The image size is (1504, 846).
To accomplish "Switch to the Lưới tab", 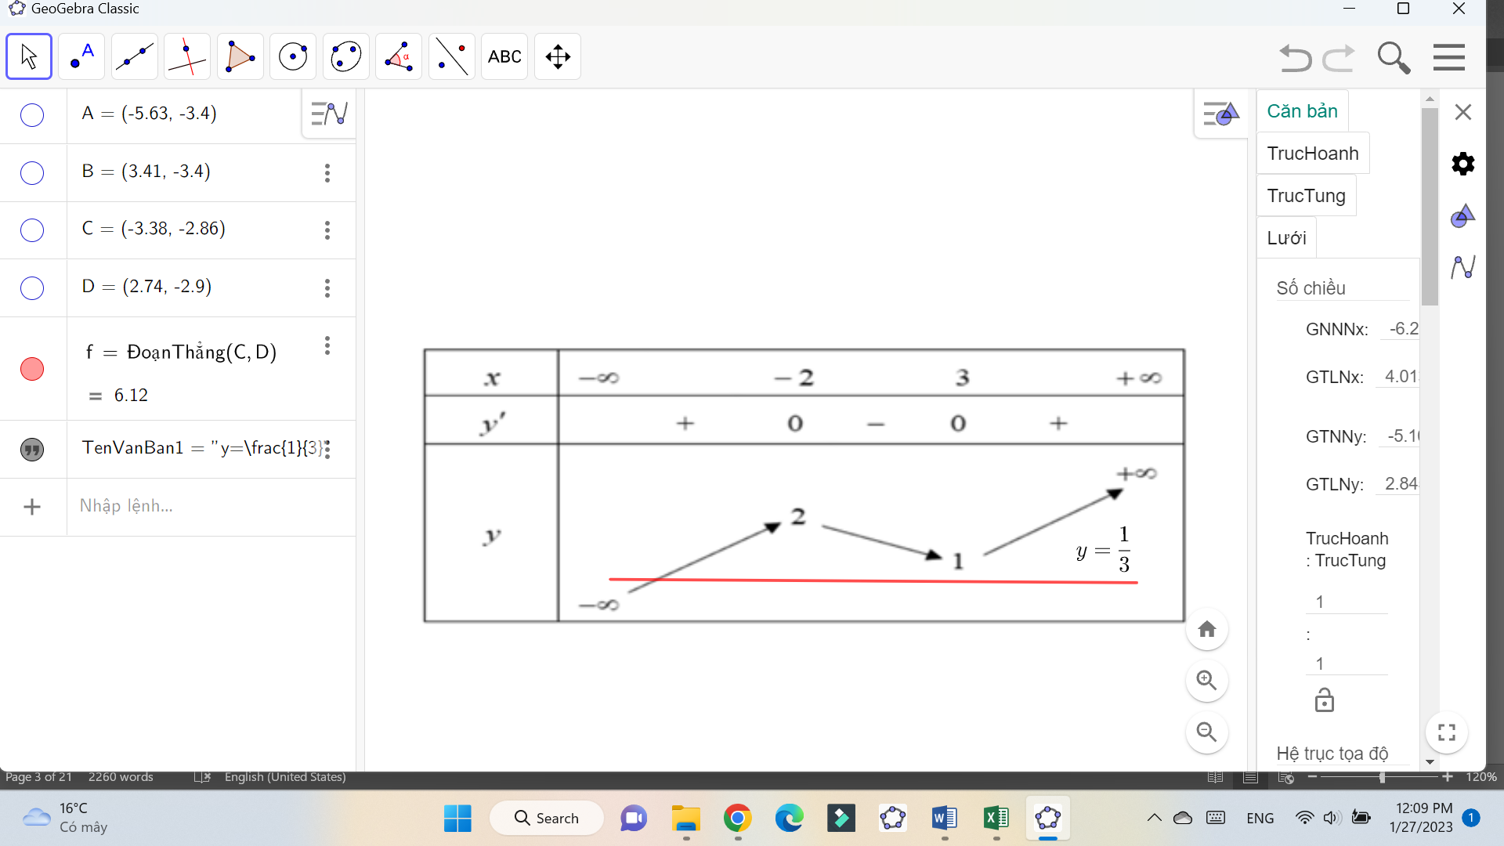I will pos(1286,238).
